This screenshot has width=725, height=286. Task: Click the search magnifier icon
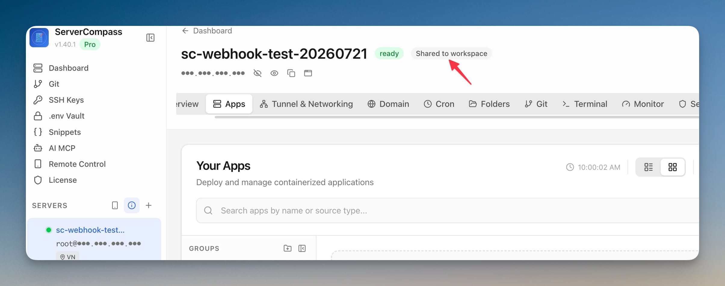(208, 210)
